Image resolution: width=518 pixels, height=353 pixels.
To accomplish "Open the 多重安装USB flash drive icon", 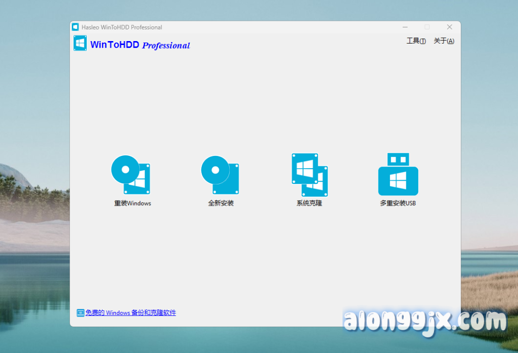I will [398, 175].
